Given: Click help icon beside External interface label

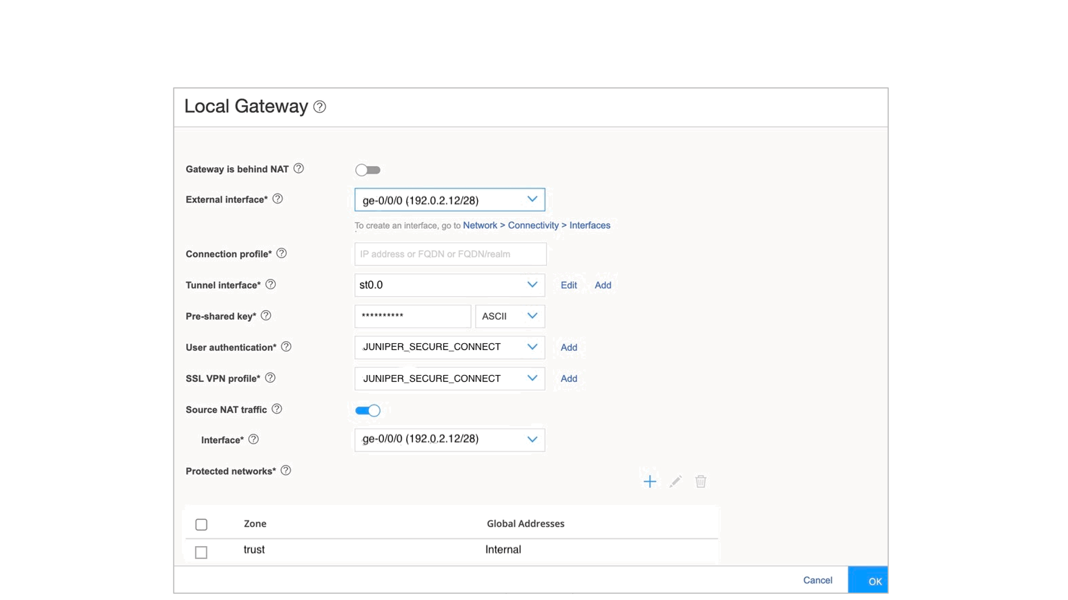Looking at the screenshot, I should pos(278,199).
